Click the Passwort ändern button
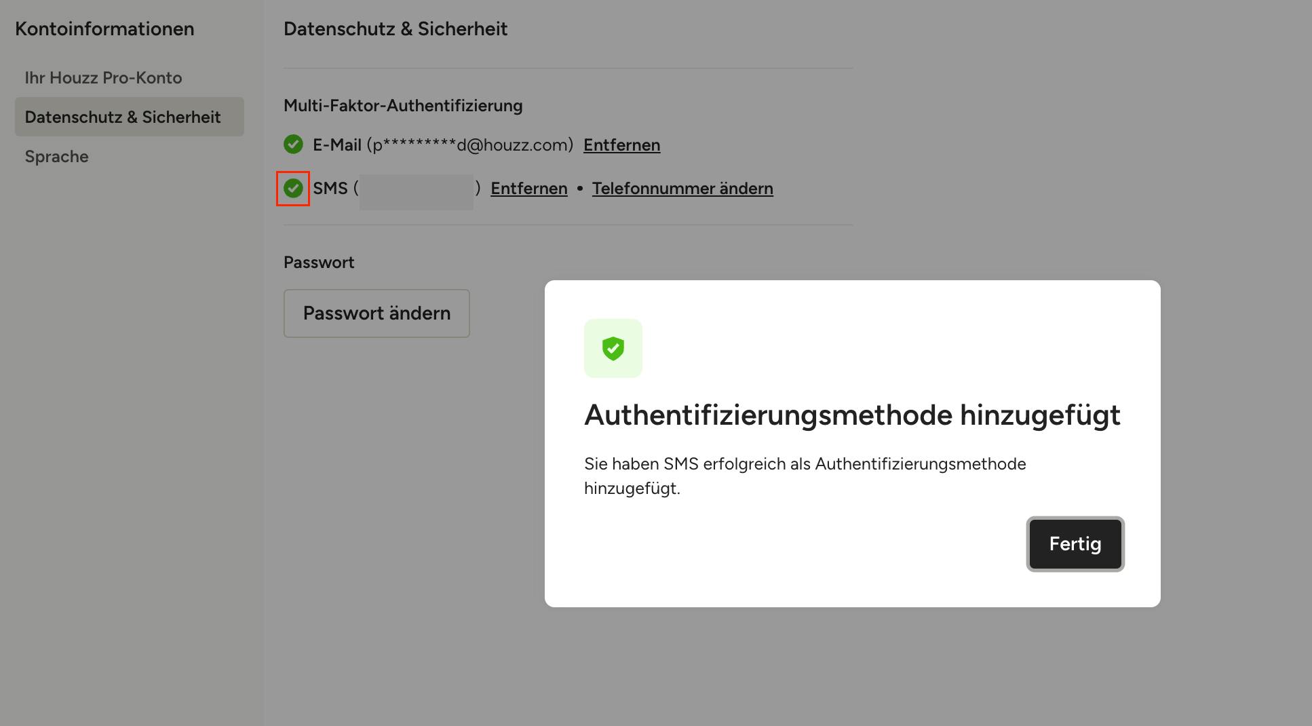 pos(377,313)
